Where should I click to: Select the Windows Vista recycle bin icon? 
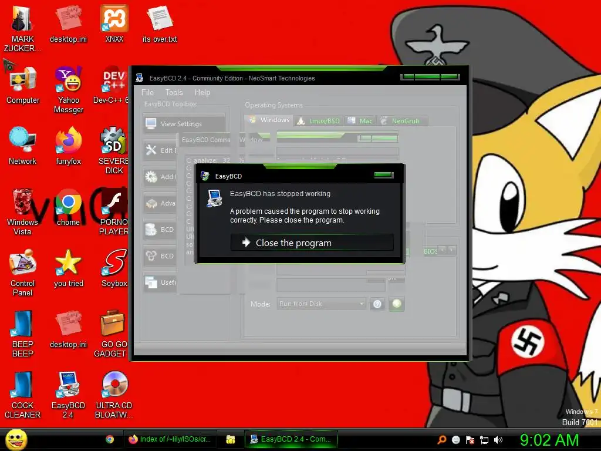22,212
